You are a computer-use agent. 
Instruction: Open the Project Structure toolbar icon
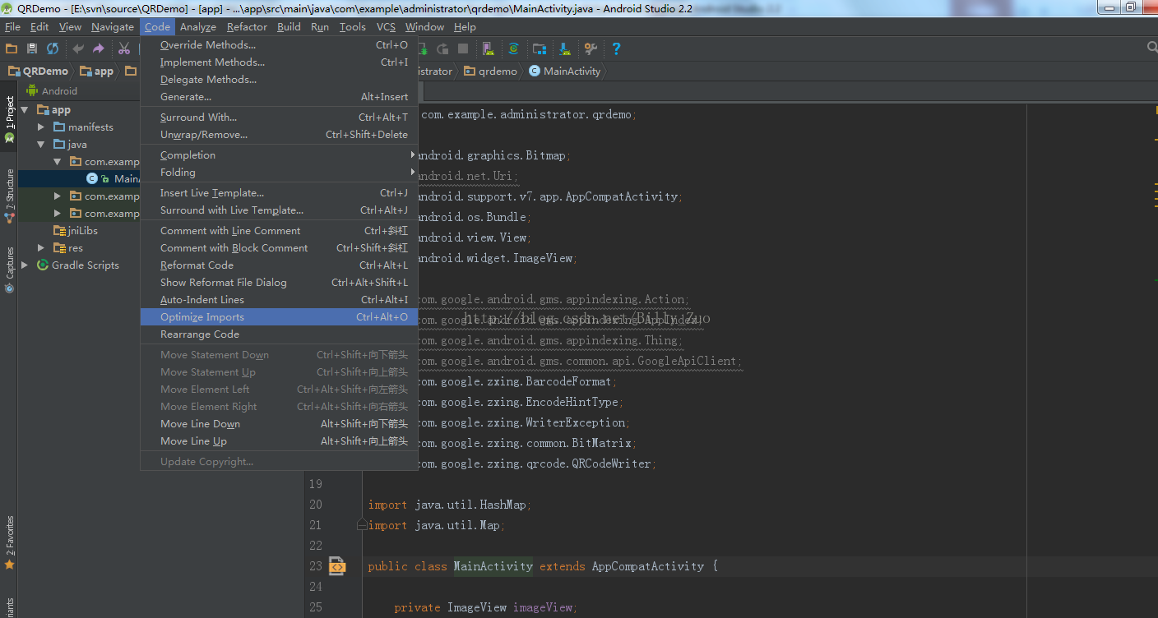(x=540, y=49)
